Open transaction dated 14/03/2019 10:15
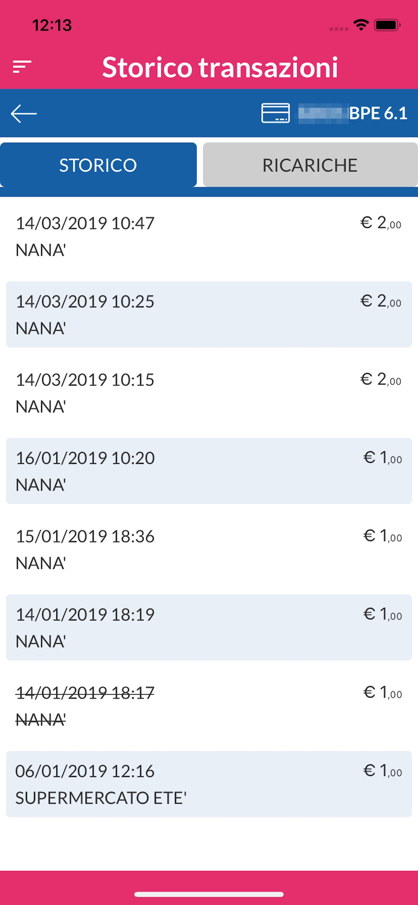418x905 pixels. click(x=209, y=393)
